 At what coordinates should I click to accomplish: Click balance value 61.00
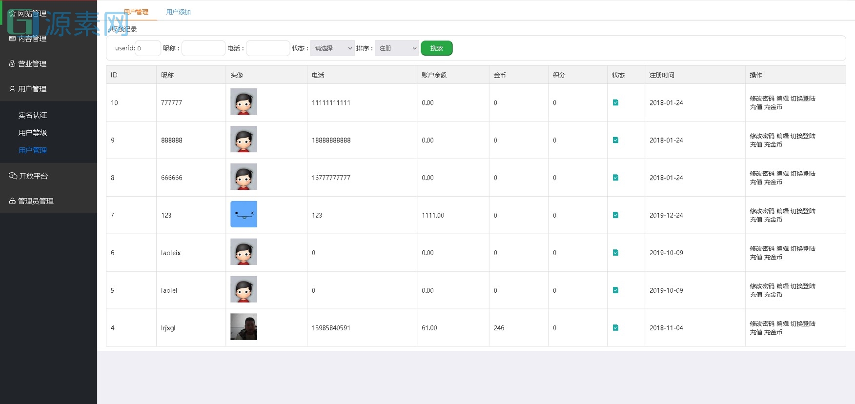[x=429, y=328]
